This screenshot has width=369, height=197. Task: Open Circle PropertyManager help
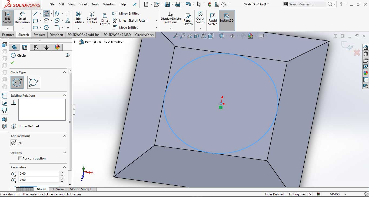[x=68, y=55]
